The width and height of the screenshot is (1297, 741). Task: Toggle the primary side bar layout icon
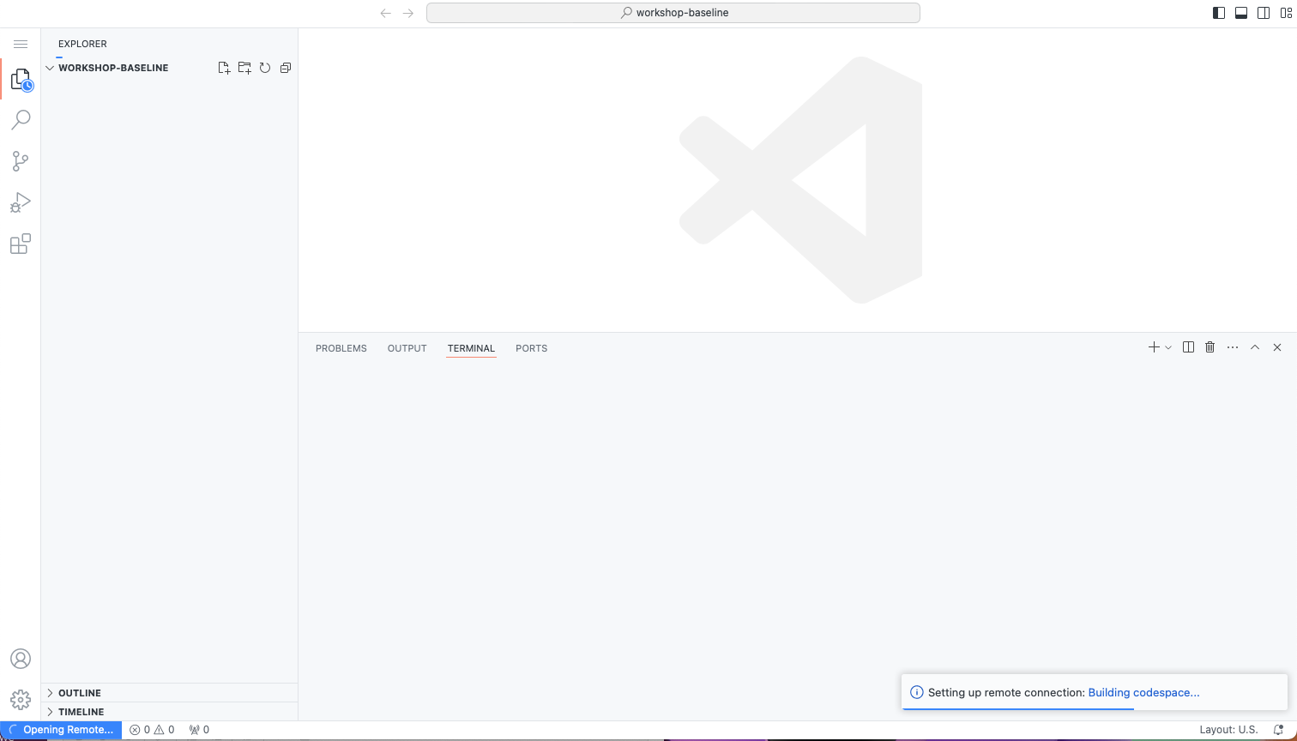pyautogui.click(x=1219, y=13)
